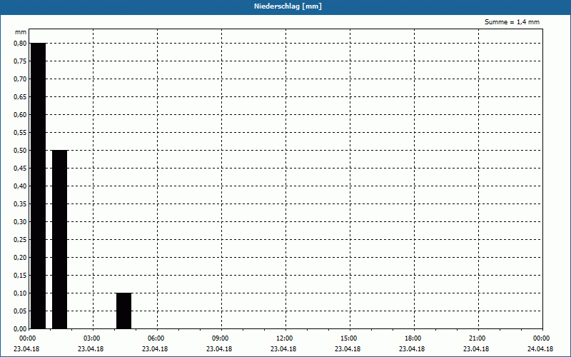Image resolution: width=571 pixels, height=357 pixels.
Task: Select the 23.04.18 date under 06:00
Action: click(x=155, y=349)
